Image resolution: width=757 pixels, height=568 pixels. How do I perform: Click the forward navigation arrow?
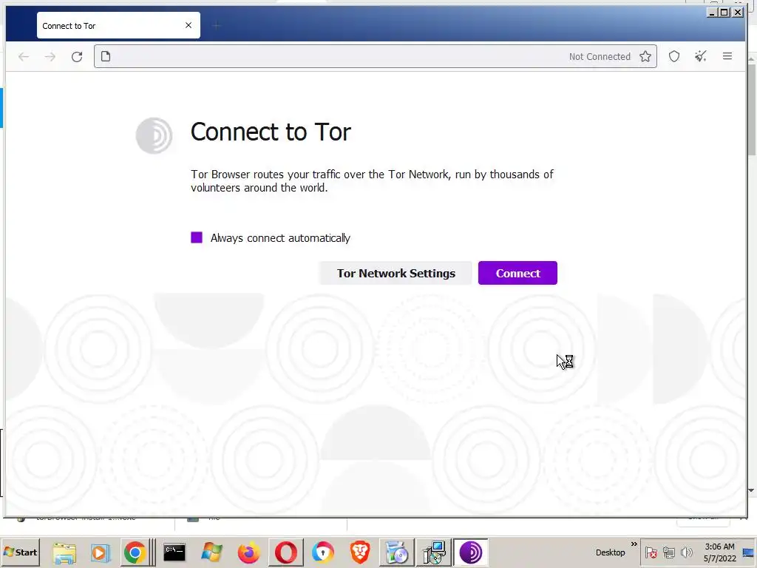click(x=50, y=56)
